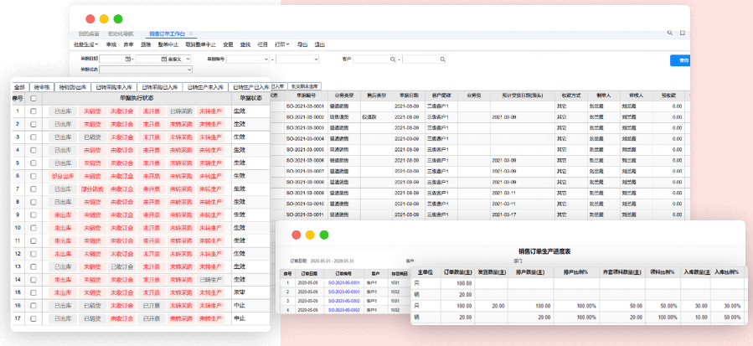Click the 未审 status in row 15
The width and height of the screenshot is (753, 346).
pyautogui.click(x=240, y=292)
